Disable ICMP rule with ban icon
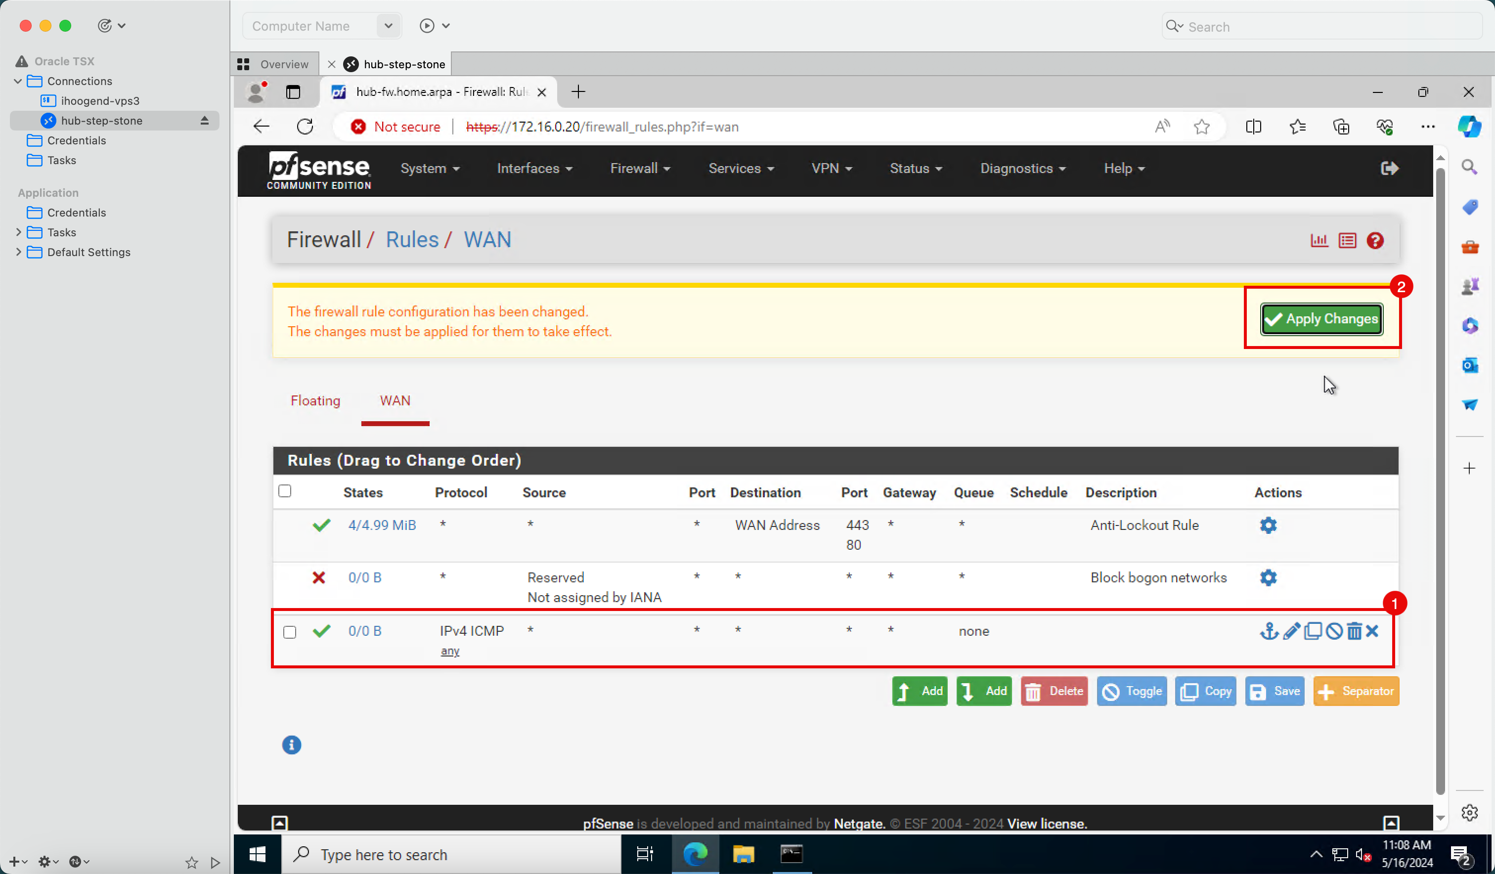 point(1334,631)
